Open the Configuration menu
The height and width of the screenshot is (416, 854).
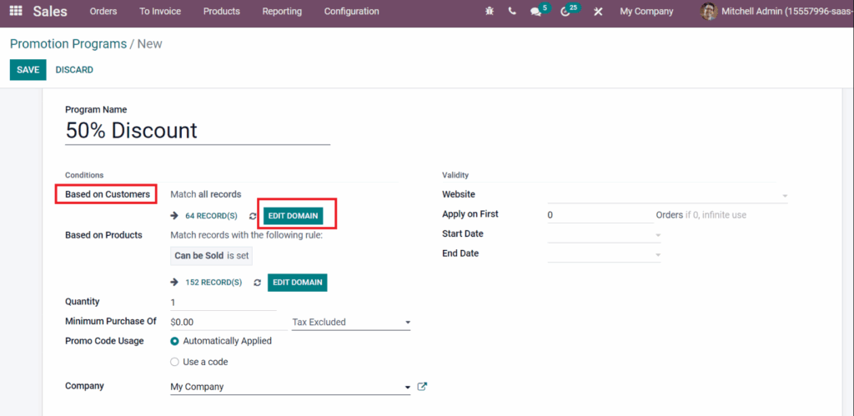(352, 12)
